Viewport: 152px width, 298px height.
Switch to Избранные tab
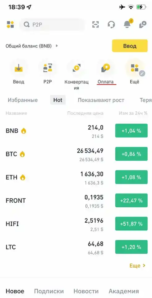[x=23, y=100]
